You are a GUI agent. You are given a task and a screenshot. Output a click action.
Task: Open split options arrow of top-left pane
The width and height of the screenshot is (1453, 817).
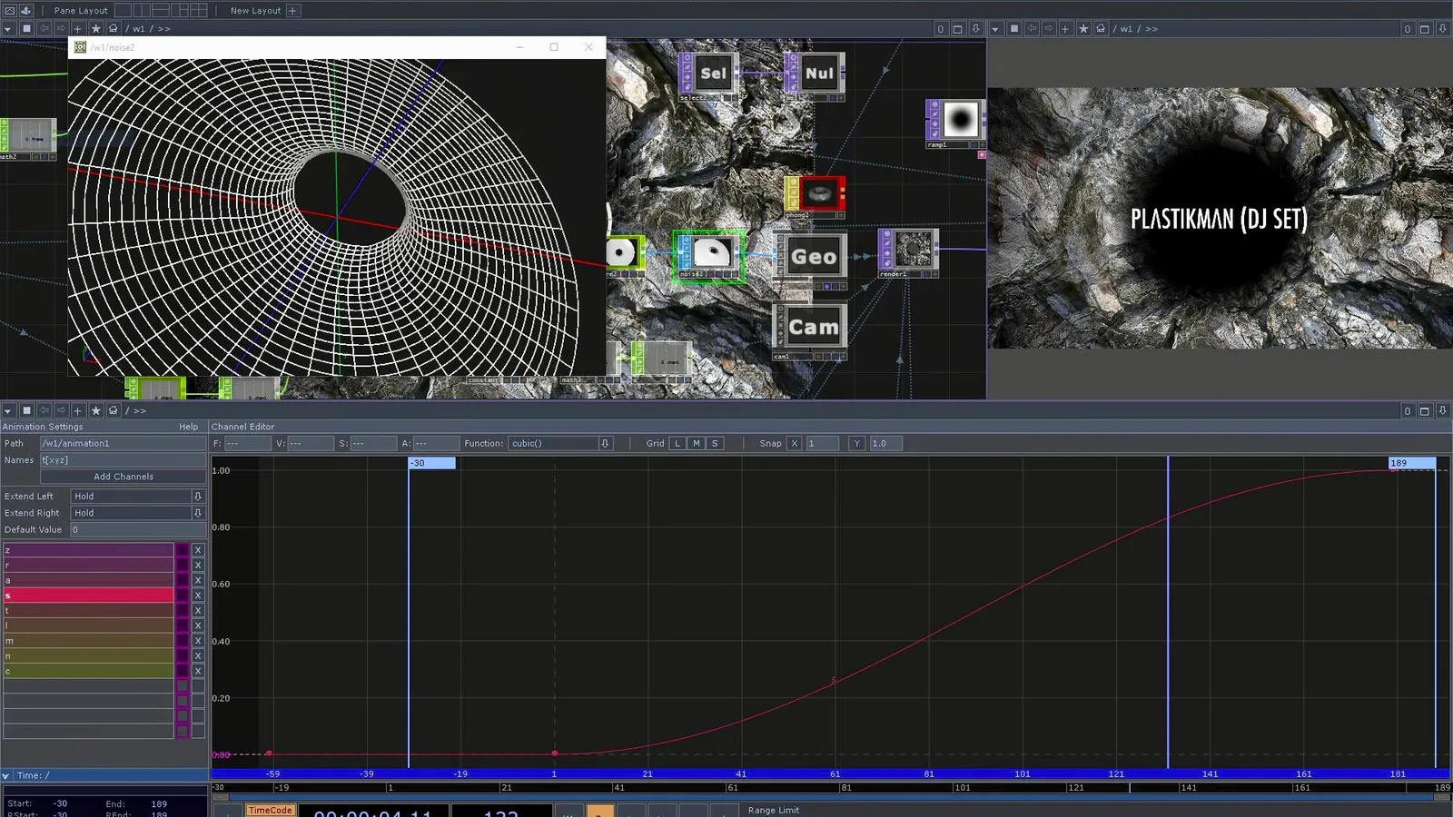(975, 29)
